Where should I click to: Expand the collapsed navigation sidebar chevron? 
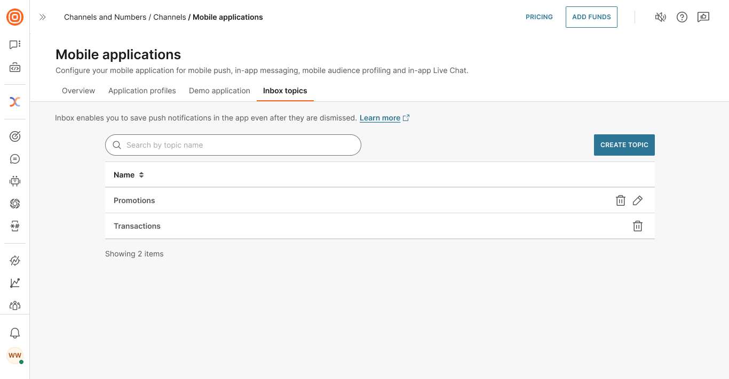pyautogui.click(x=43, y=17)
